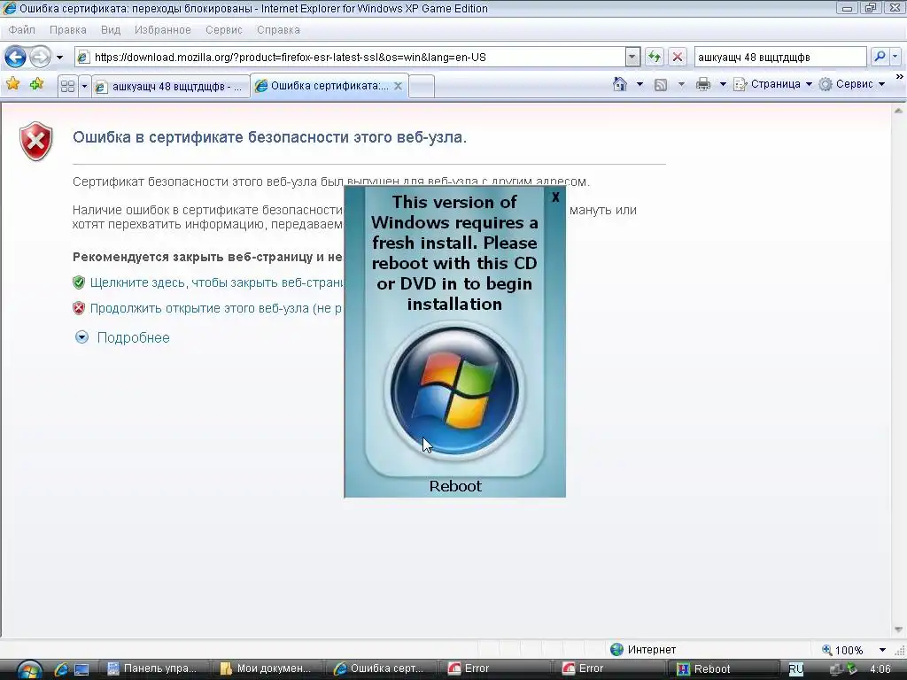Switch to the first Error taskbar button
The image size is (907, 680).
point(493,669)
